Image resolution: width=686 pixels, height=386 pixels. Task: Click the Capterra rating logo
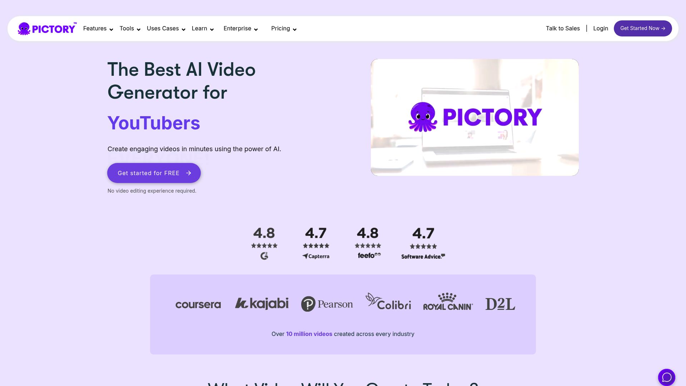[x=316, y=256]
